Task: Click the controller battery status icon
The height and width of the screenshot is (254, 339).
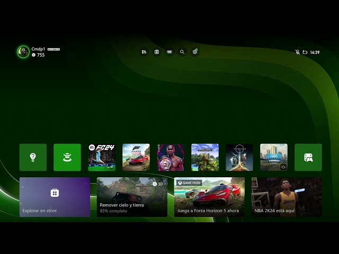Action: pos(305,52)
